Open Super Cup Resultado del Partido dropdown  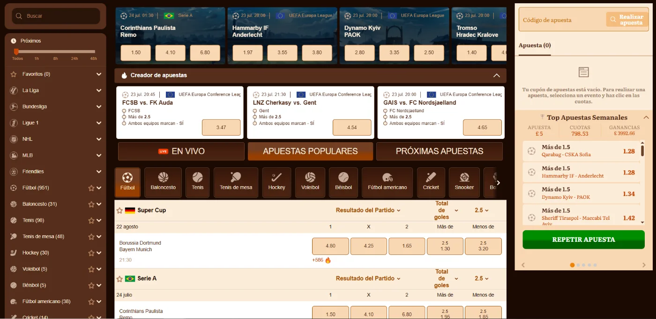[368, 210]
